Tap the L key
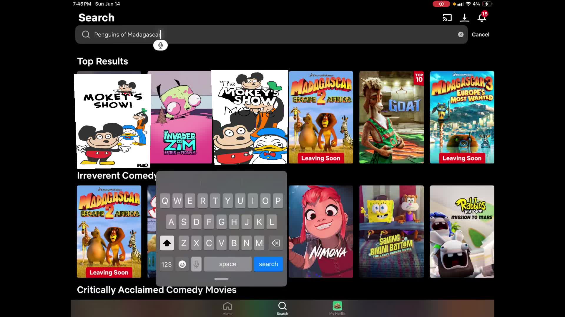The height and width of the screenshot is (317, 565). pyautogui.click(x=272, y=222)
